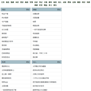
Task: Open the 主页 home nav item
Action: (x=3, y=2)
